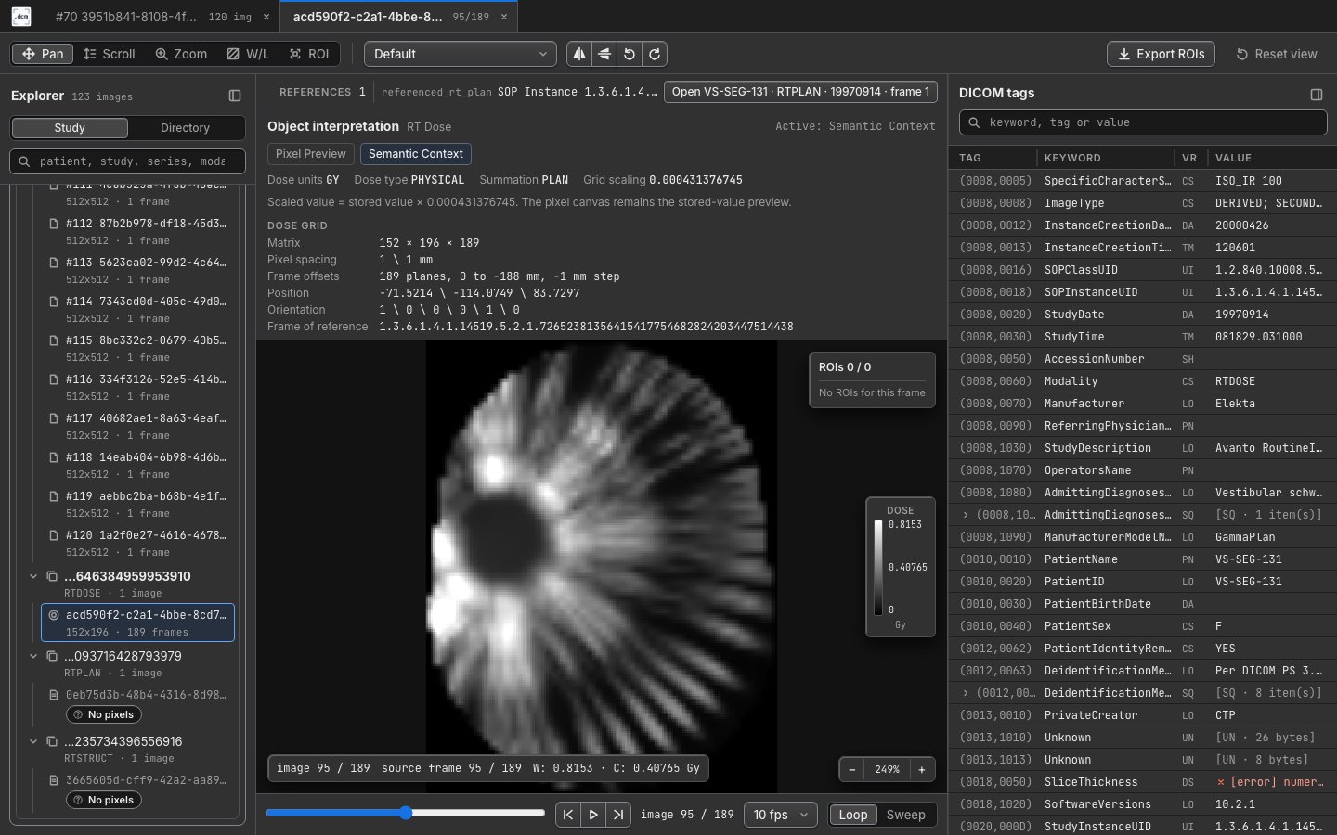Play the frame cine loop
This screenshot has height=835, width=1337.
tap(593, 815)
